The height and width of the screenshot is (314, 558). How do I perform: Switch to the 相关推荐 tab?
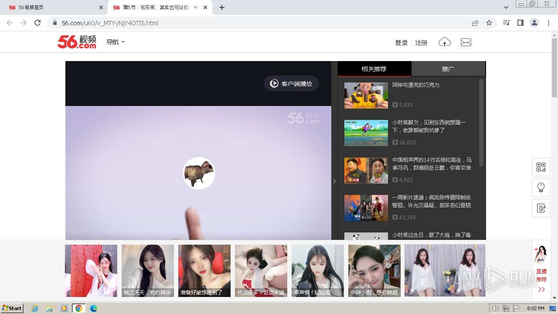tap(374, 69)
